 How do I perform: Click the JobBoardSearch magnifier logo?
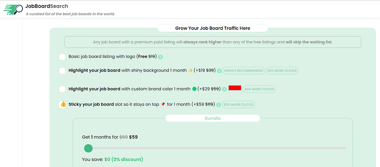[x=13, y=9]
